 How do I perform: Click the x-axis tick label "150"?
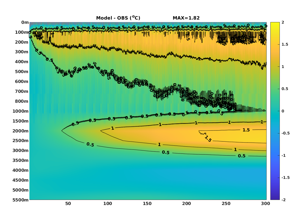[147, 203]
